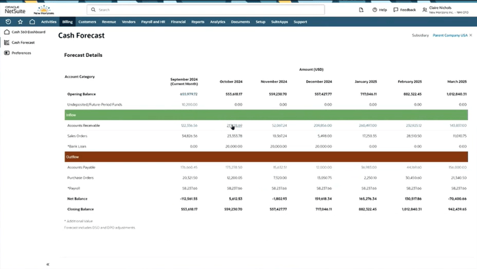Click the search magnifier icon

[93, 10]
